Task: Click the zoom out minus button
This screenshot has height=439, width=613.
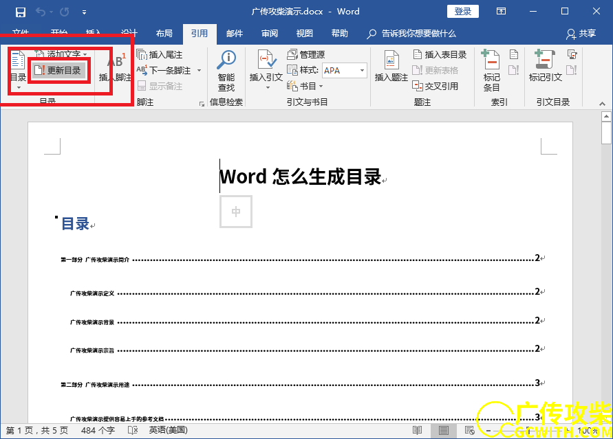Action: pos(488,431)
